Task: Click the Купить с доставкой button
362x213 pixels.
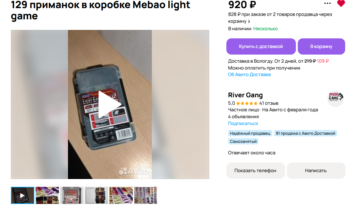Action: [x=261, y=46]
